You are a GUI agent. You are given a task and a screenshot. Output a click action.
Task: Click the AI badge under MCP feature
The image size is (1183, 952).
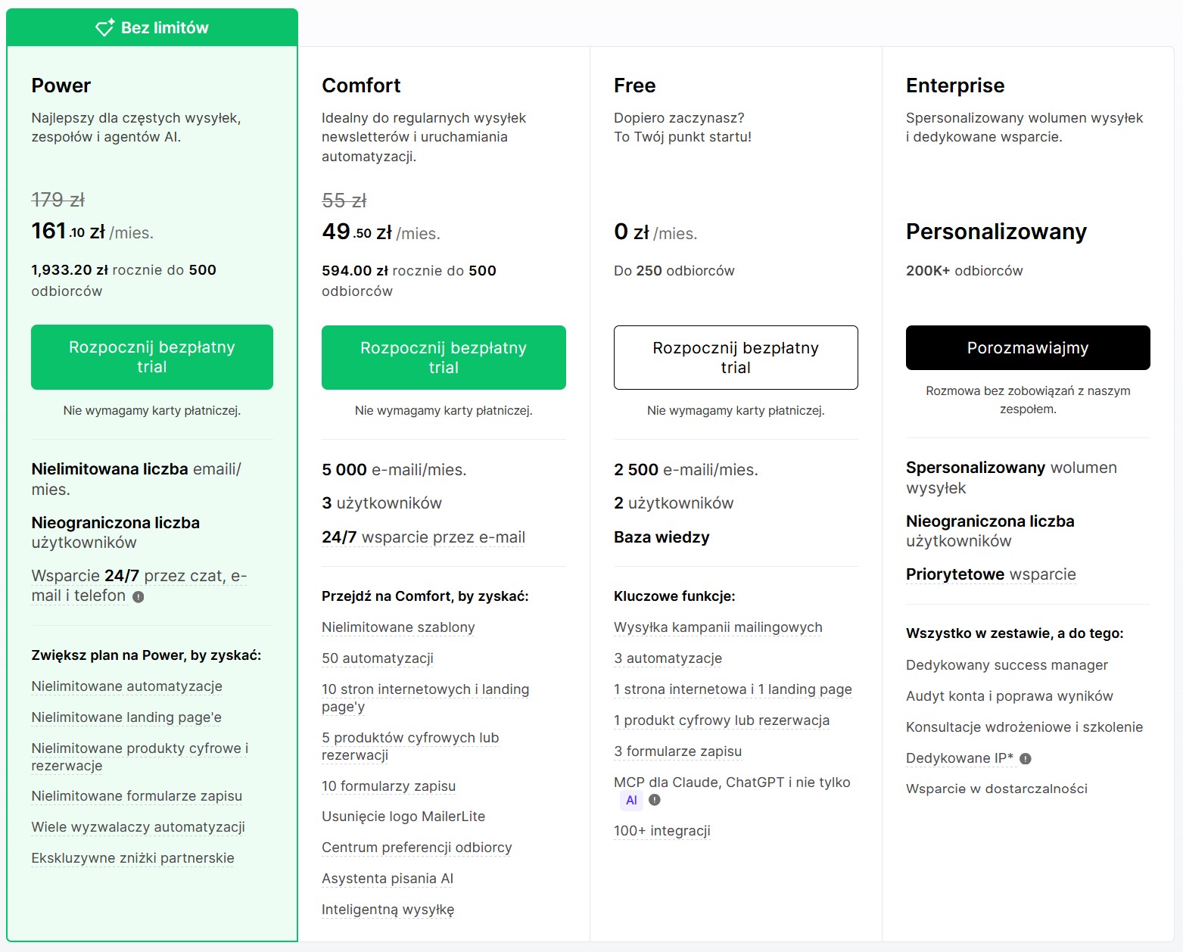pyautogui.click(x=631, y=801)
